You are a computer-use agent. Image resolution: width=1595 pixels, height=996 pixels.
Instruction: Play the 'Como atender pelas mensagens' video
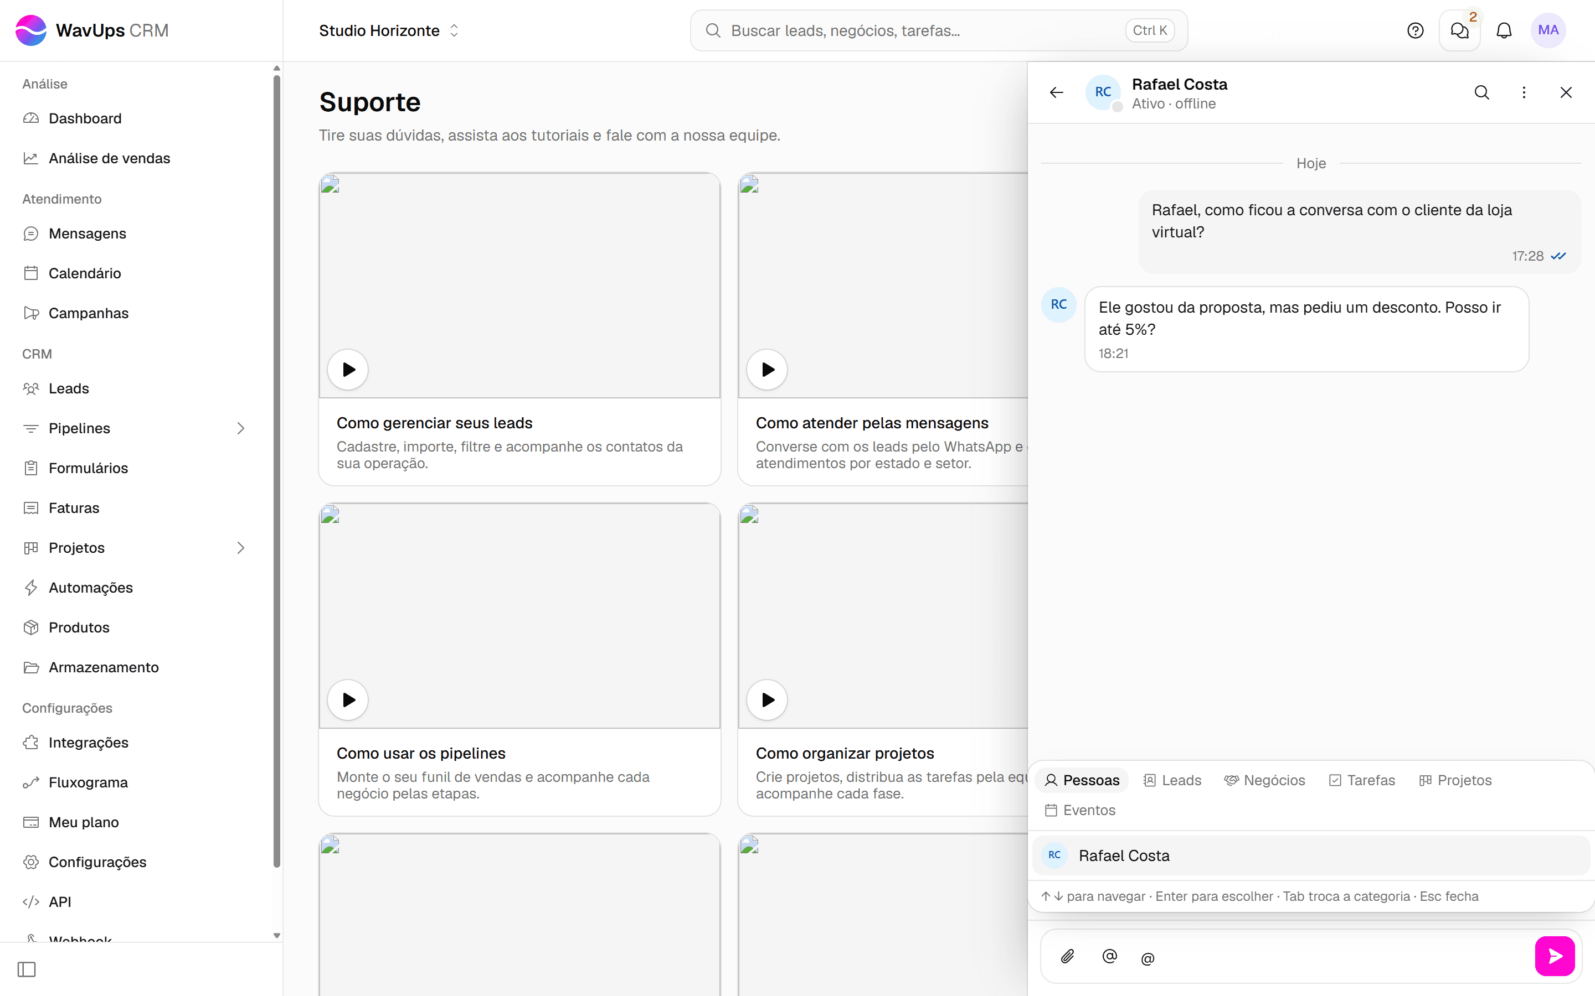767,370
